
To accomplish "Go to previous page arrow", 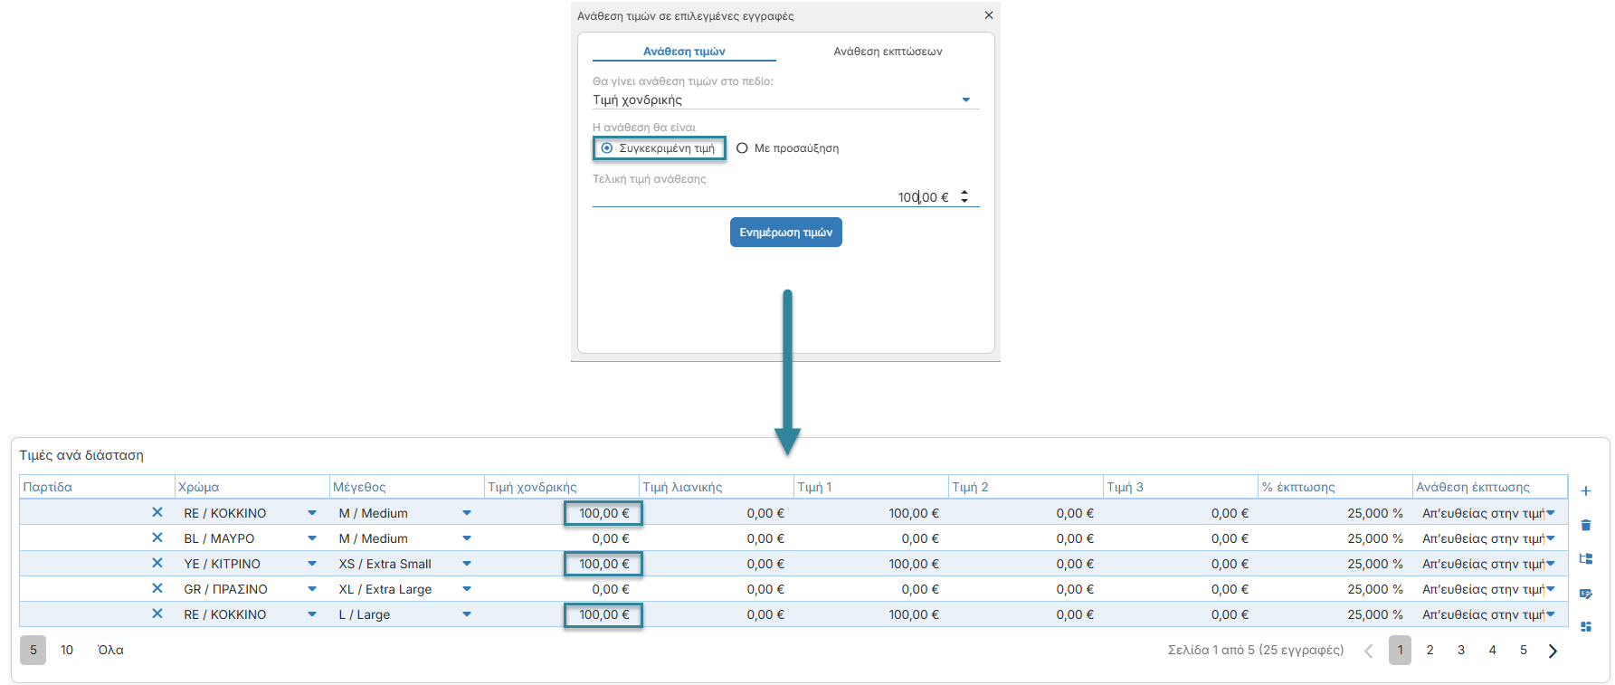I will pyautogui.click(x=1368, y=651).
